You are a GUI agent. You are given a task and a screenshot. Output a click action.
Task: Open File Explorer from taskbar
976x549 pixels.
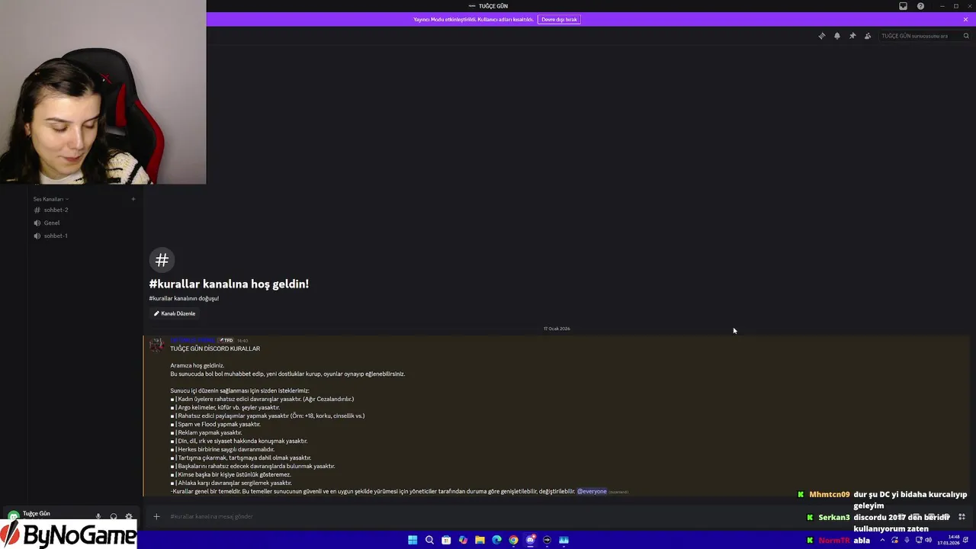click(480, 540)
